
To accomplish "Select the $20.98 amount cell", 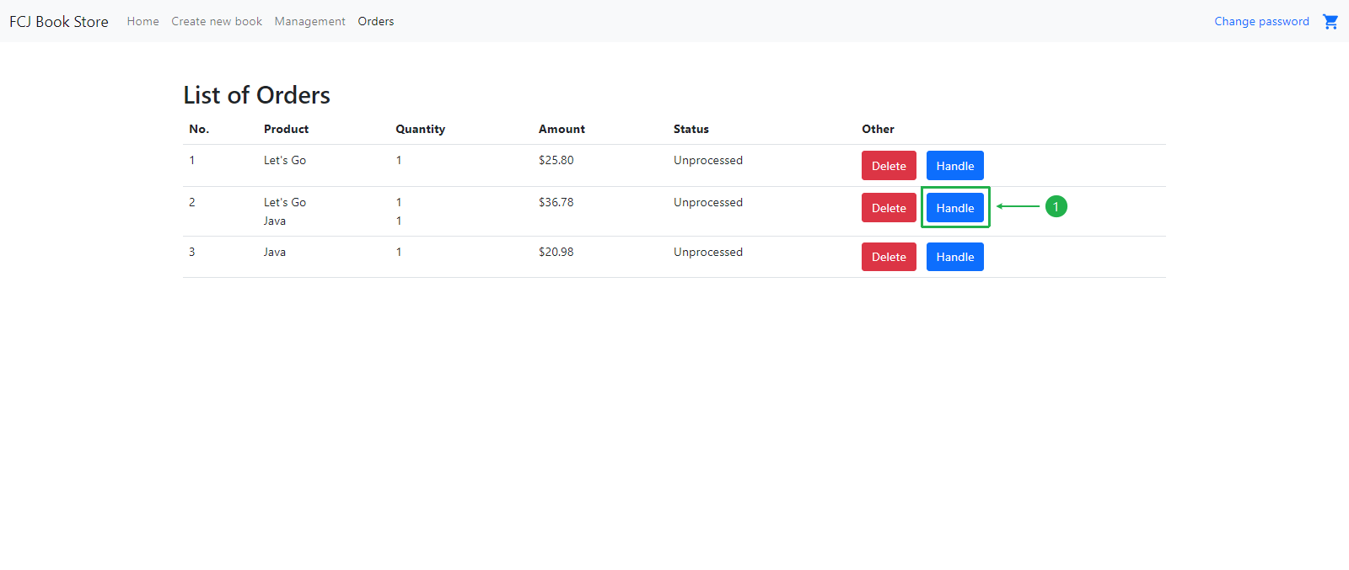I will [556, 252].
